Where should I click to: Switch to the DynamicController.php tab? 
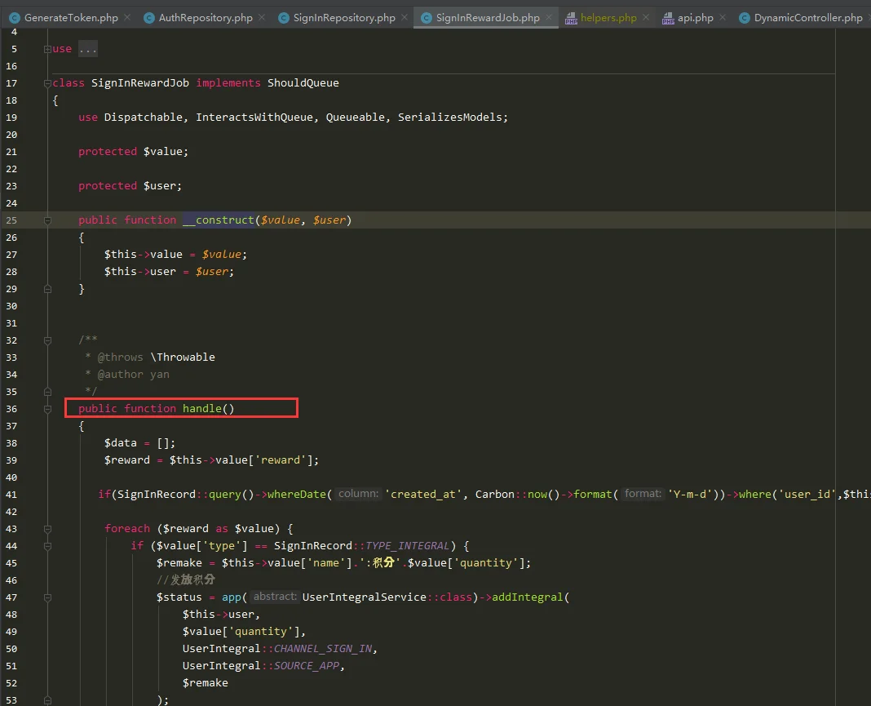(807, 17)
